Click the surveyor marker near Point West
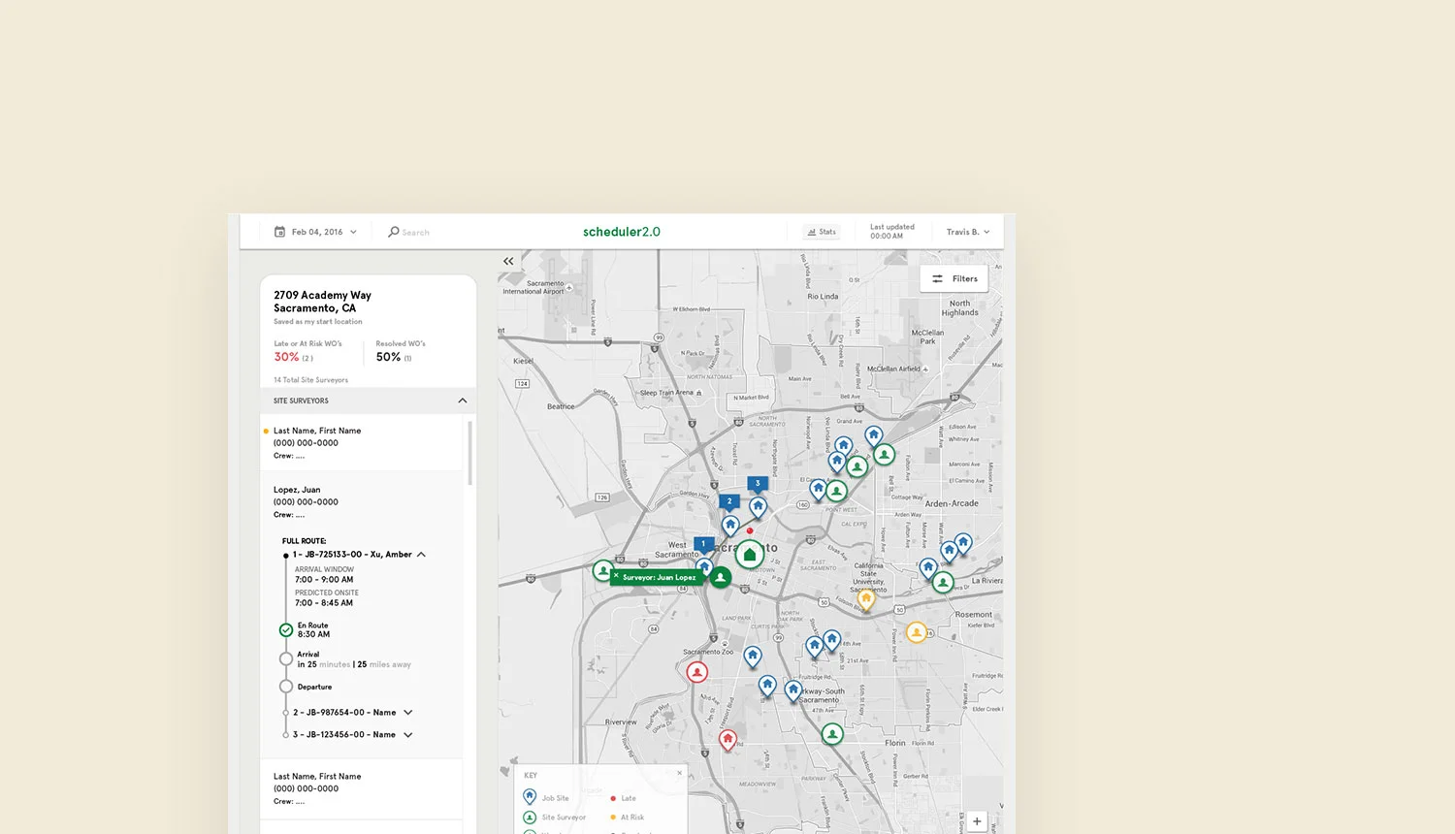The width and height of the screenshot is (1455, 834). tap(836, 492)
